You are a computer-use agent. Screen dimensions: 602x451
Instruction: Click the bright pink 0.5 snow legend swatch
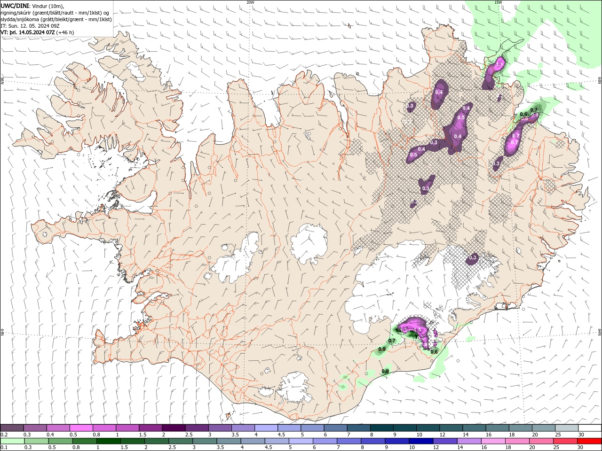pyautogui.click(x=81, y=428)
